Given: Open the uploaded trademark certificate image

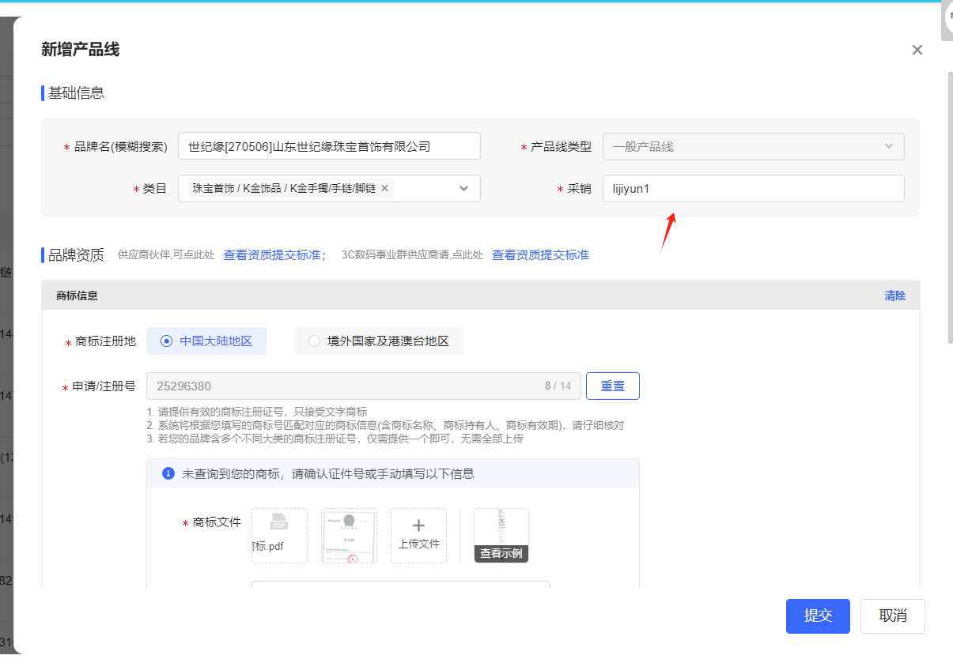Looking at the screenshot, I should (349, 535).
